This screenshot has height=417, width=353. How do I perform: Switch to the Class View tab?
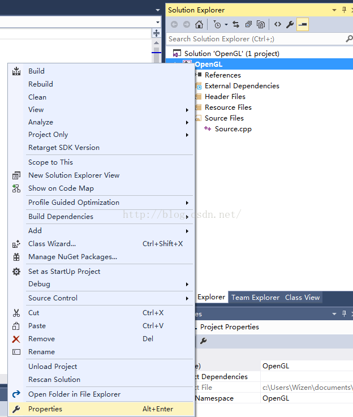coord(302,297)
